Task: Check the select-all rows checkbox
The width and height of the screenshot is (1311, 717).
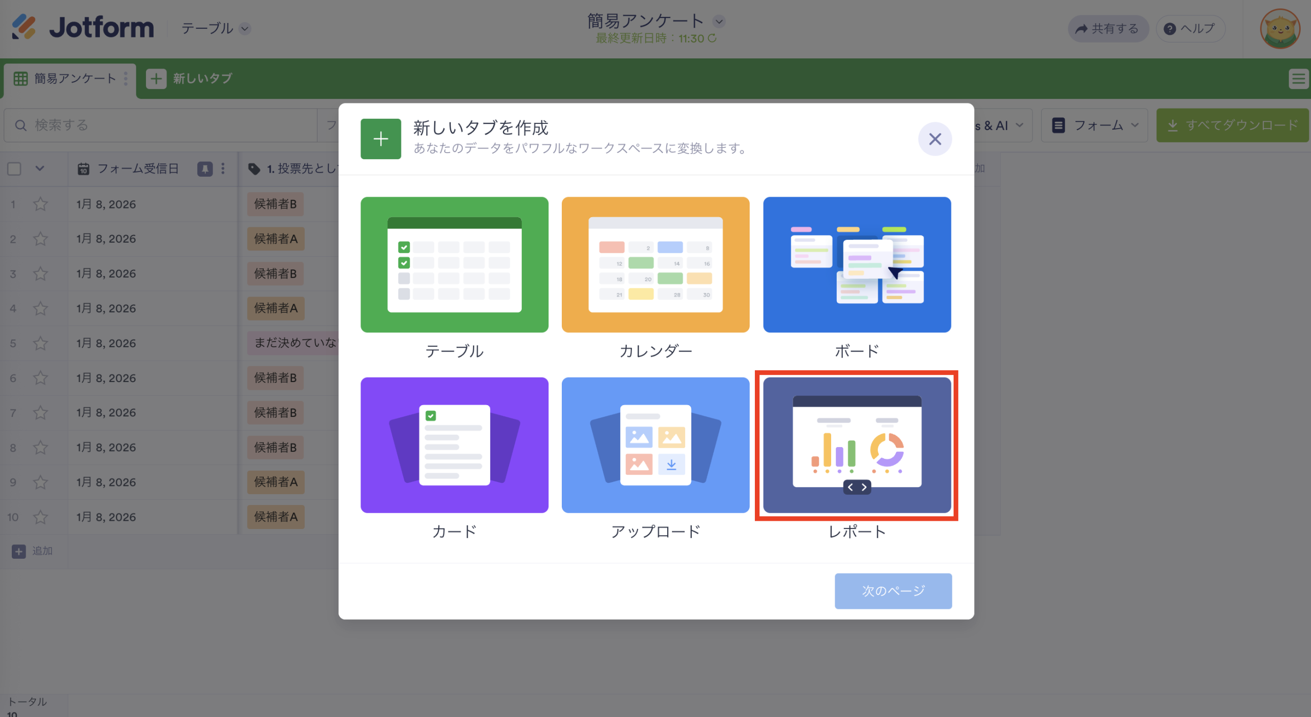Action: pyautogui.click(x=14, y=168)
